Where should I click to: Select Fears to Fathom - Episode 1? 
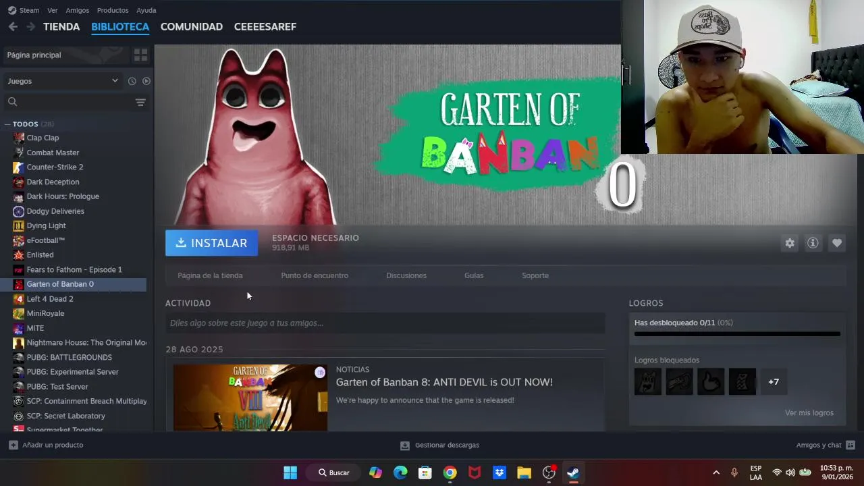point(74,269)
